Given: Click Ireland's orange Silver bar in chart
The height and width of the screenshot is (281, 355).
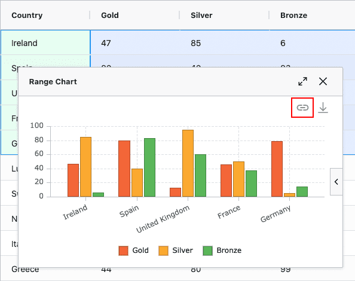Looking at the screenshot, I should 86,167.
